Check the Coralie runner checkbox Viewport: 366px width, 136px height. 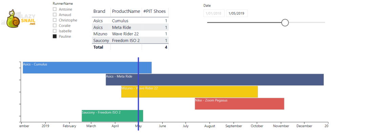point(55,25)
